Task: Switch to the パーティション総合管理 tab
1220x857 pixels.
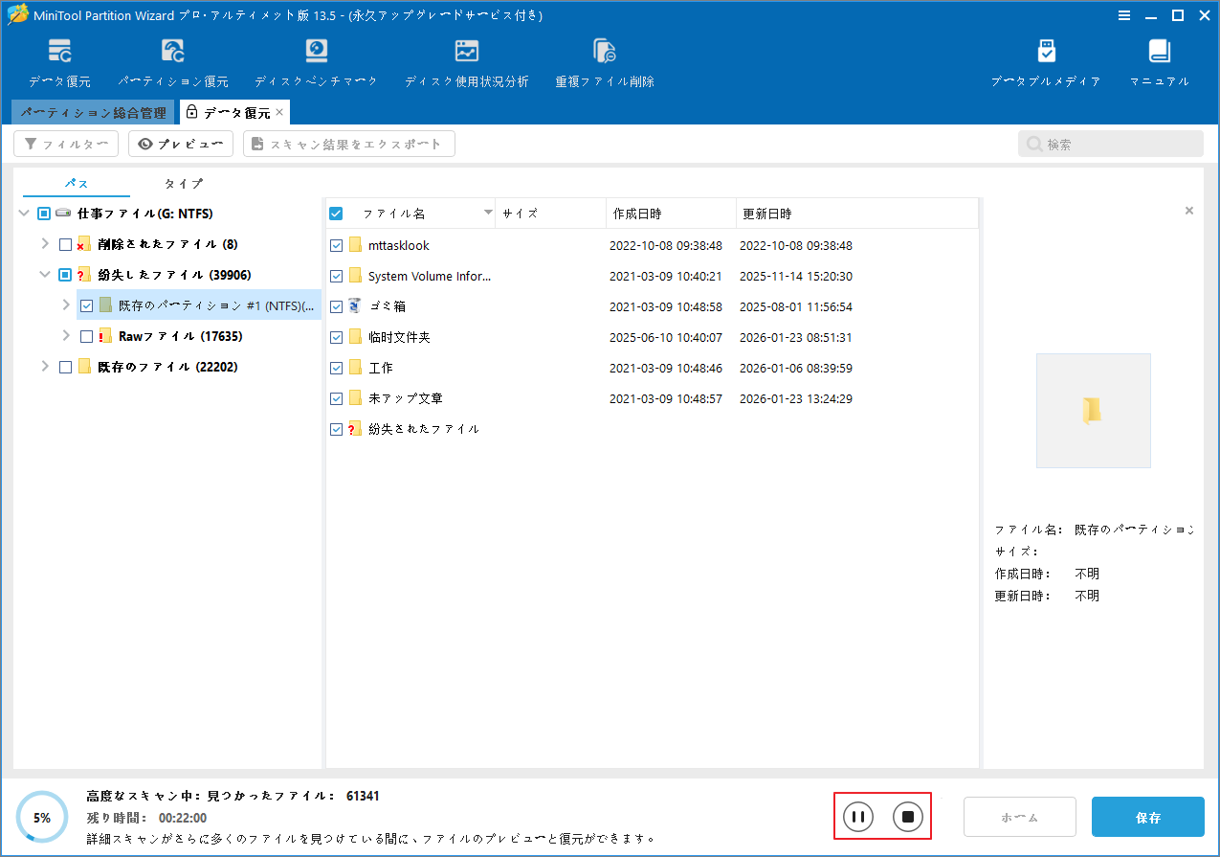Action: (93, 112)
